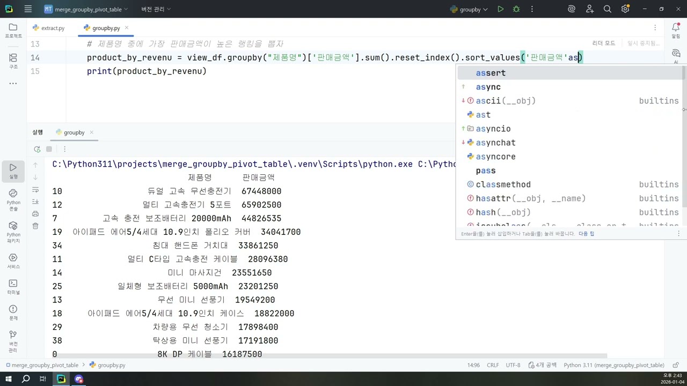The height and width of the screenshot is (386, 687).
Task: Open the groupby run configuration dropdown
Action: pos(469,9)
